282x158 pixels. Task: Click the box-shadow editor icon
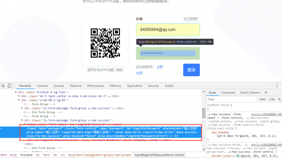click(x=218, y=136)
